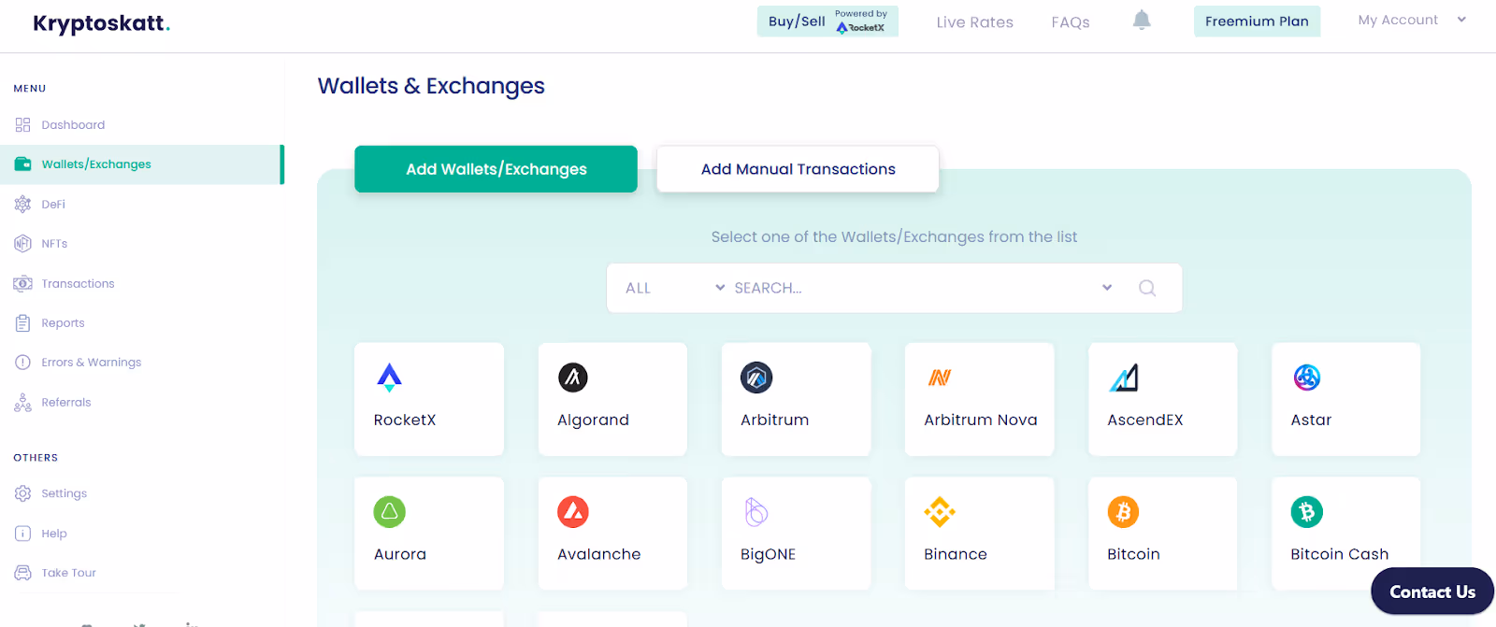This screenshot has width=1496, height=627.
Task: Click the Buy/Sell RocketX button
Action: (827, 21)
